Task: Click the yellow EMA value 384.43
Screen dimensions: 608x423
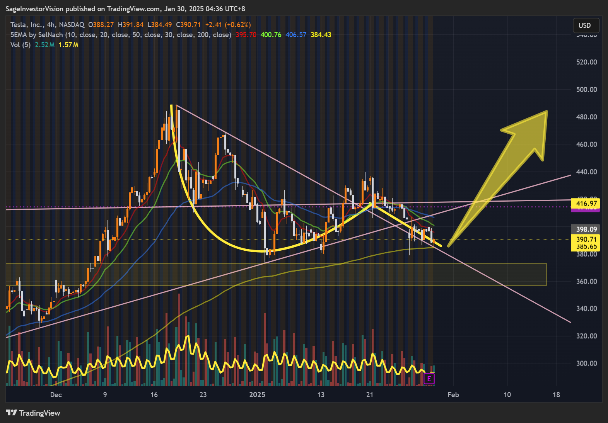Action: (321, 35)
